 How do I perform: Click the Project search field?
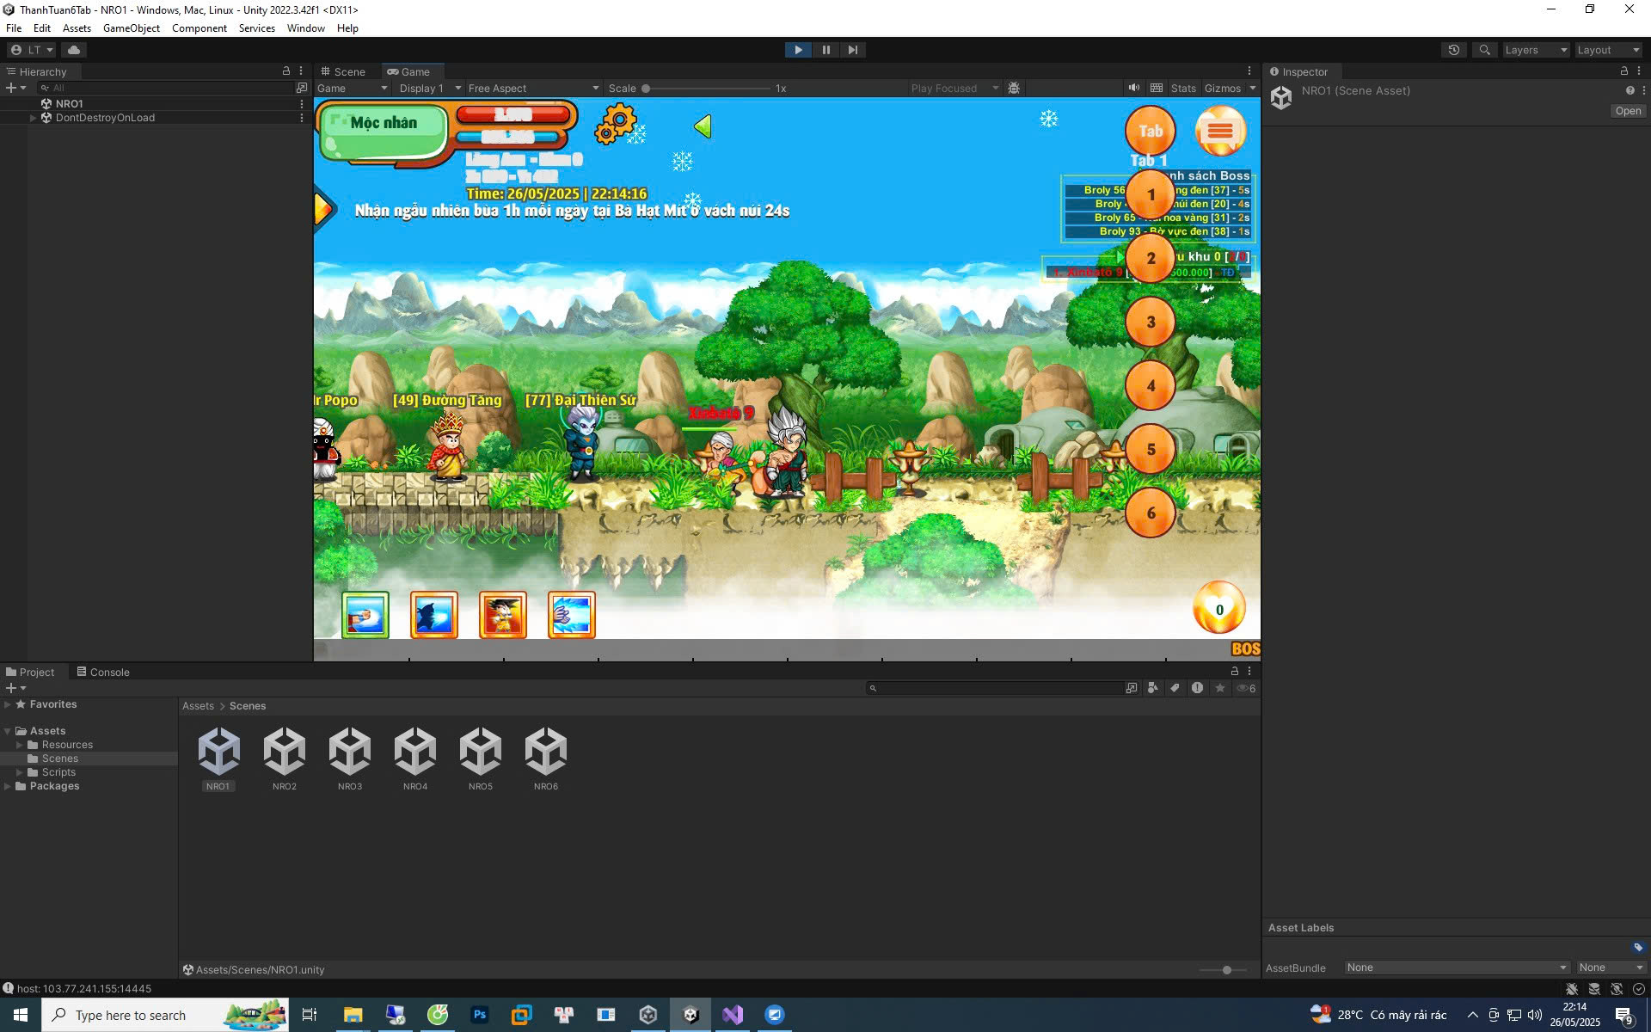[x=996, y=688]
